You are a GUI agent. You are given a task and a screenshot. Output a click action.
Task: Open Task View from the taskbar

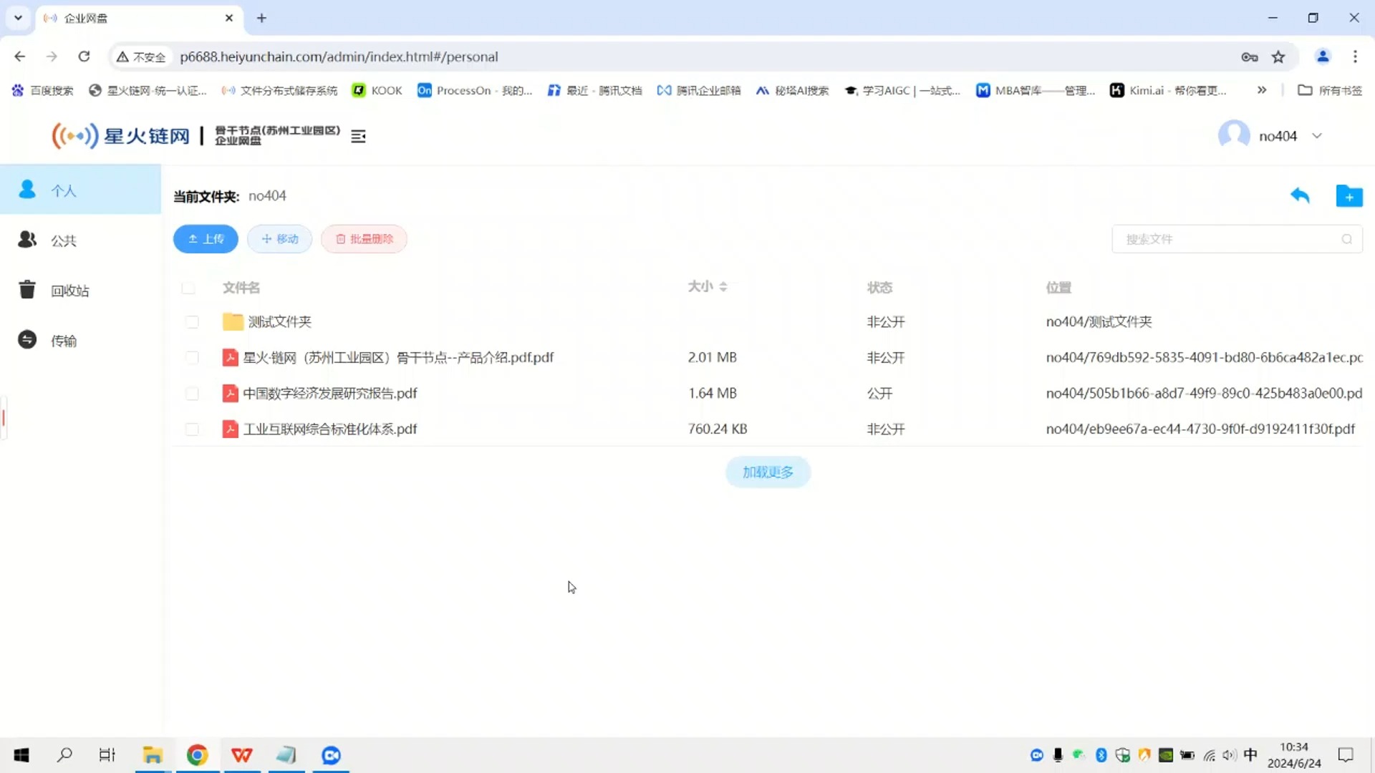(x=107, y=755)
